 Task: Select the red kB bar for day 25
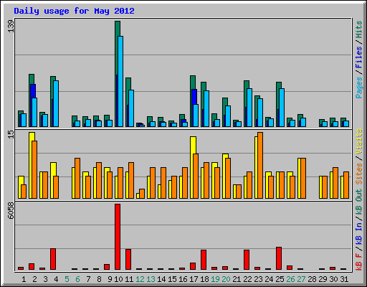[x=279, y=258]
